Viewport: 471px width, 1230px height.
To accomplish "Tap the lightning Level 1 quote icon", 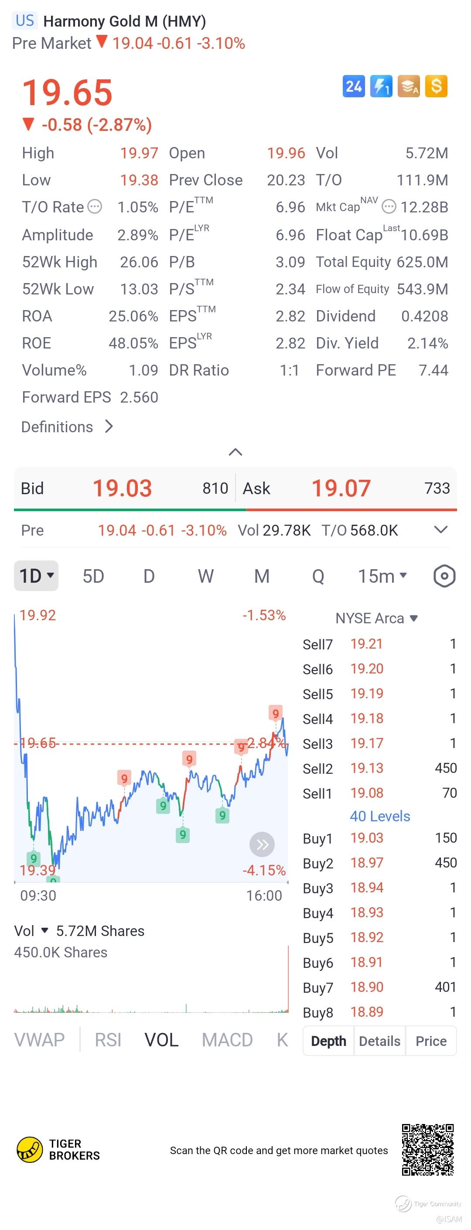I will 381,86.
